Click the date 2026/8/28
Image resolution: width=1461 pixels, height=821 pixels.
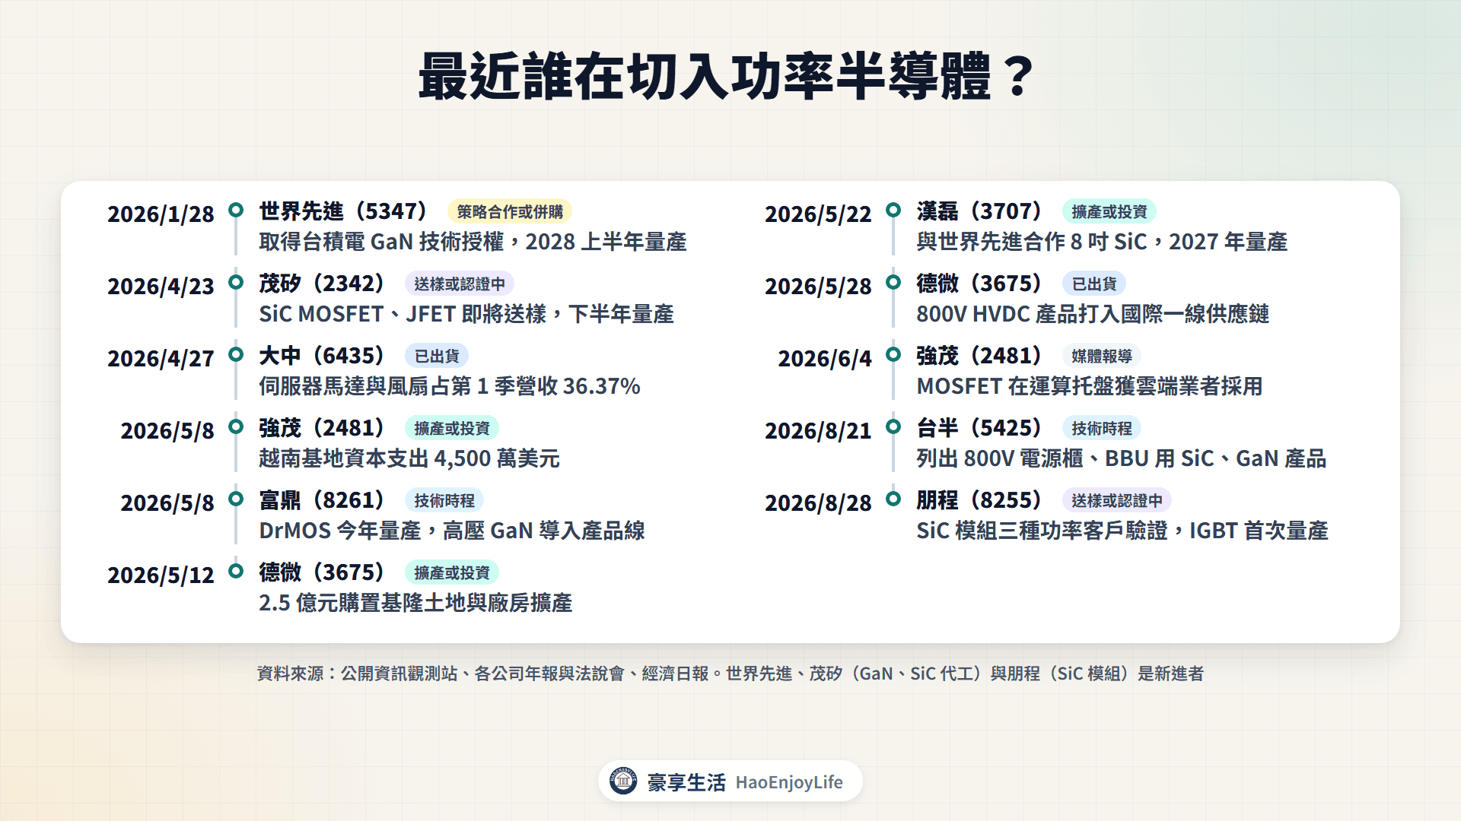[818, 503]
